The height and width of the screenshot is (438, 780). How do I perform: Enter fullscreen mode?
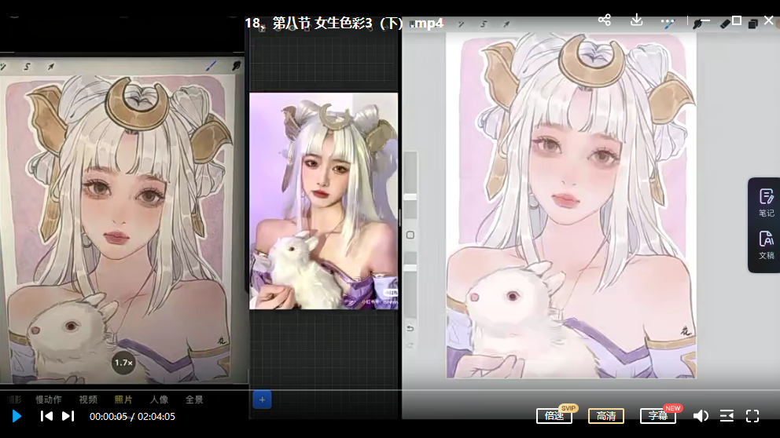(x=752, y=416)
